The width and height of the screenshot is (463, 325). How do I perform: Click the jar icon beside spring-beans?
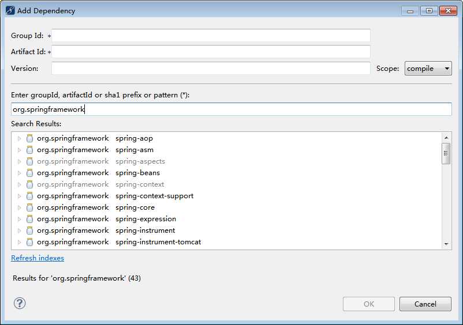point(29,173)
